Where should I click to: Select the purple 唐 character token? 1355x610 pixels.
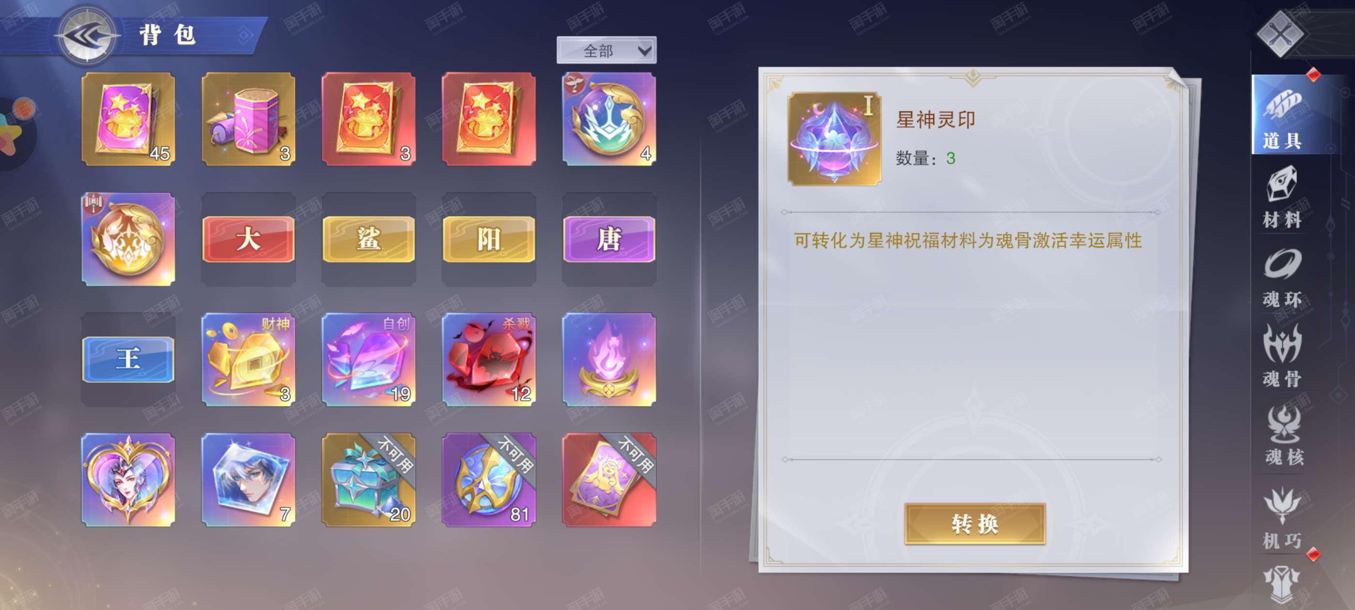click(609, 240)
